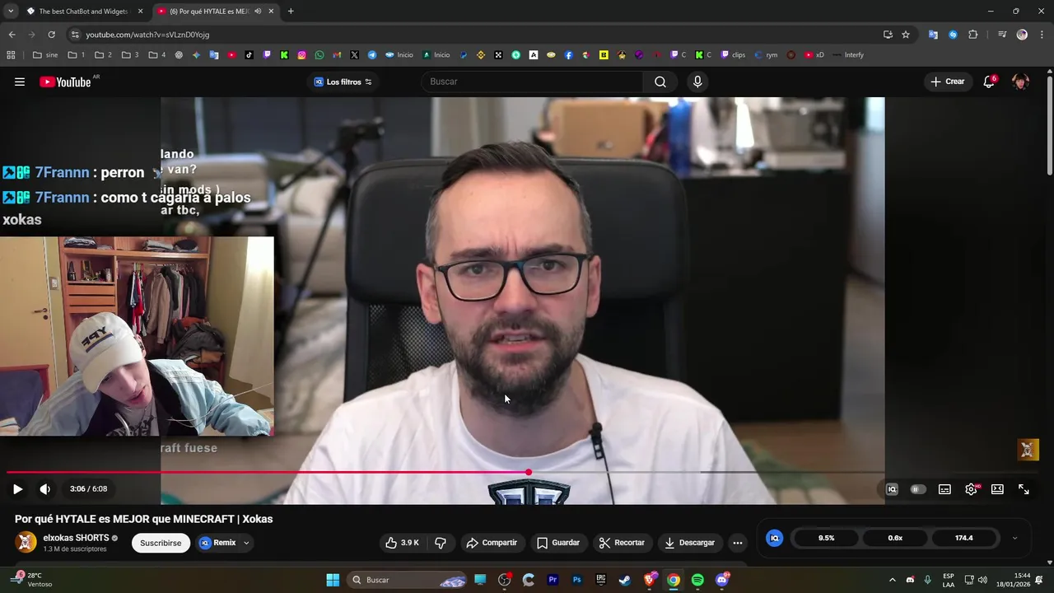Click channel watermark in video corner
Screen dimensions: 1054x593
1028,450
